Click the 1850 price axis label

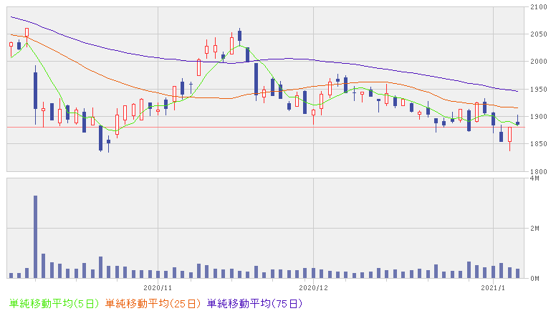tap(537, 145)
